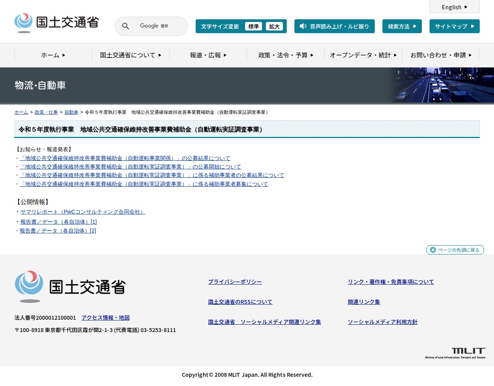Open the サマリレポート PwC link
The image size is (494, 386).
pyautogui.click(x=83, y=212)
